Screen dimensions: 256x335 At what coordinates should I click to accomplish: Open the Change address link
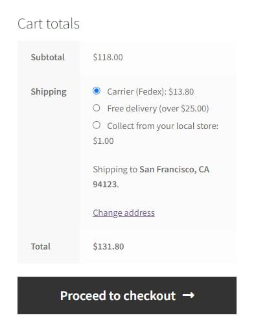click(124, 213)
